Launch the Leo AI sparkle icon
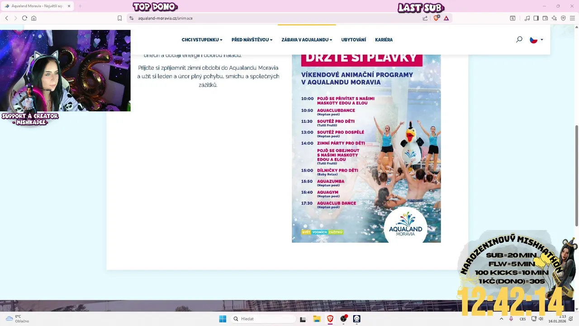This screenshot has height=326, width=579. [x=554, y=18]
